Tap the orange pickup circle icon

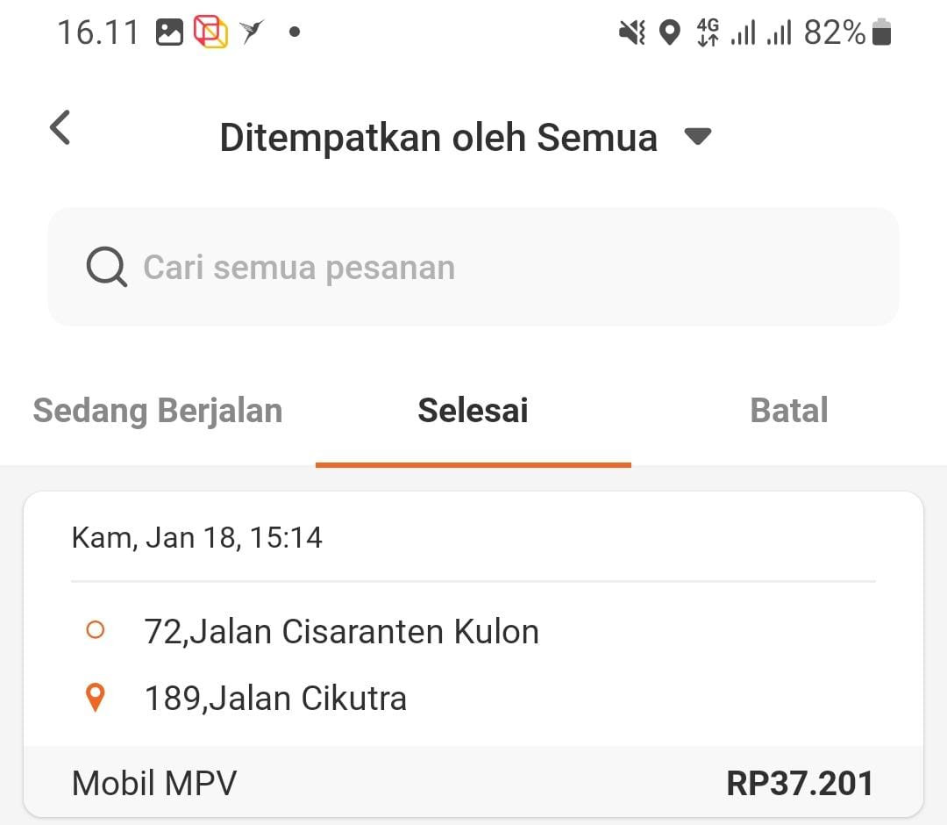[95, 630]
